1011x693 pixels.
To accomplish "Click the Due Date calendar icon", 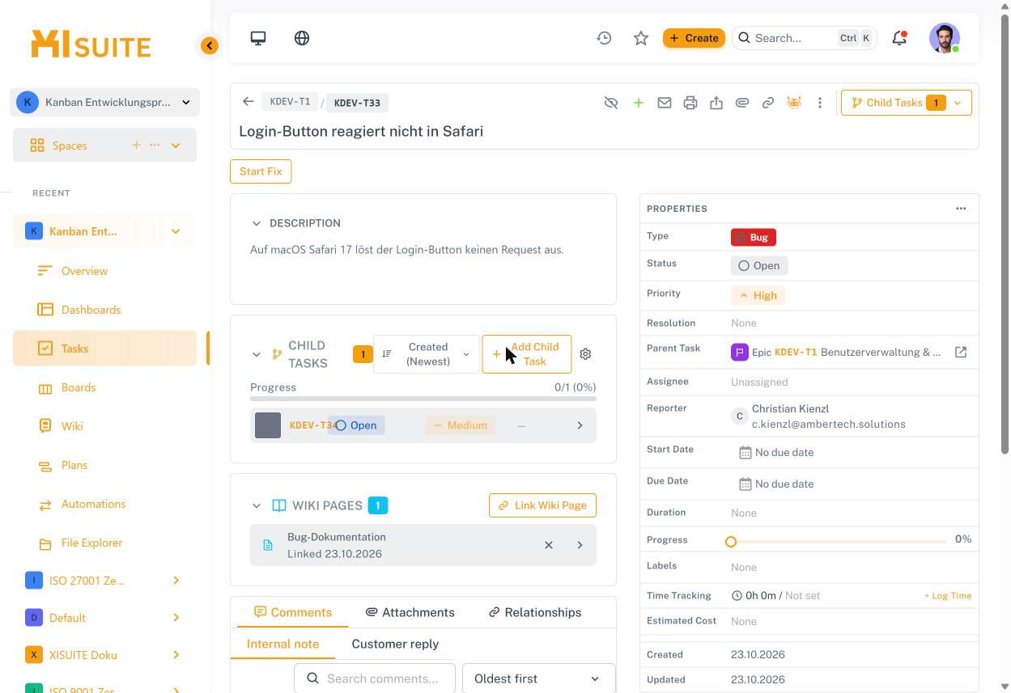I will pyautogui.click(x=746, y=484).
